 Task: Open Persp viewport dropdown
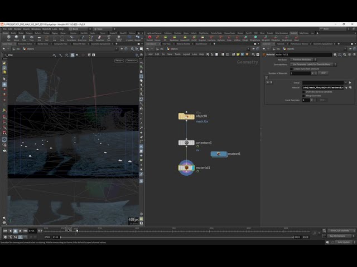click(x=119, y=61)
